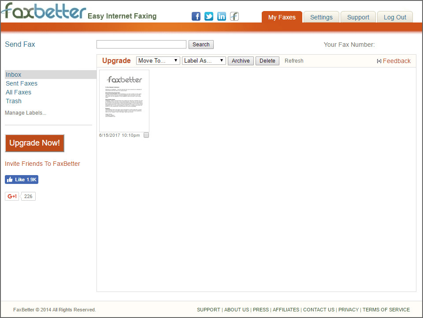The width and height of the screenshot is (423, 318).
Task: Click the plus icon beside Feedback
Action: (379, 61)
